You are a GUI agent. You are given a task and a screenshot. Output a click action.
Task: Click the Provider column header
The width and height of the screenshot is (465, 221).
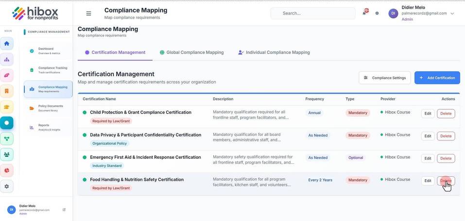pos(388,99)
